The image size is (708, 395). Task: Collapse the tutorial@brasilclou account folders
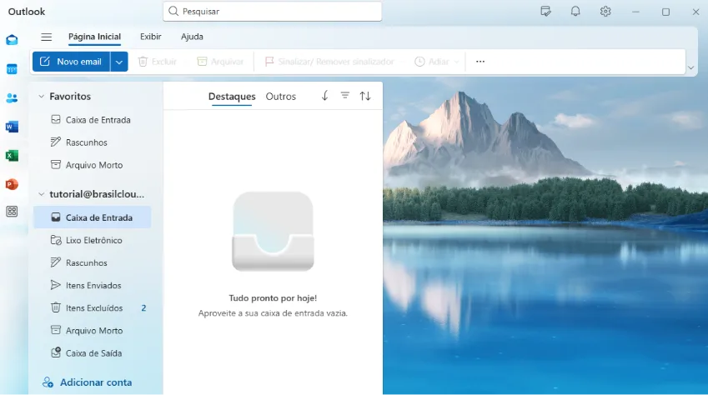[41, 194]
